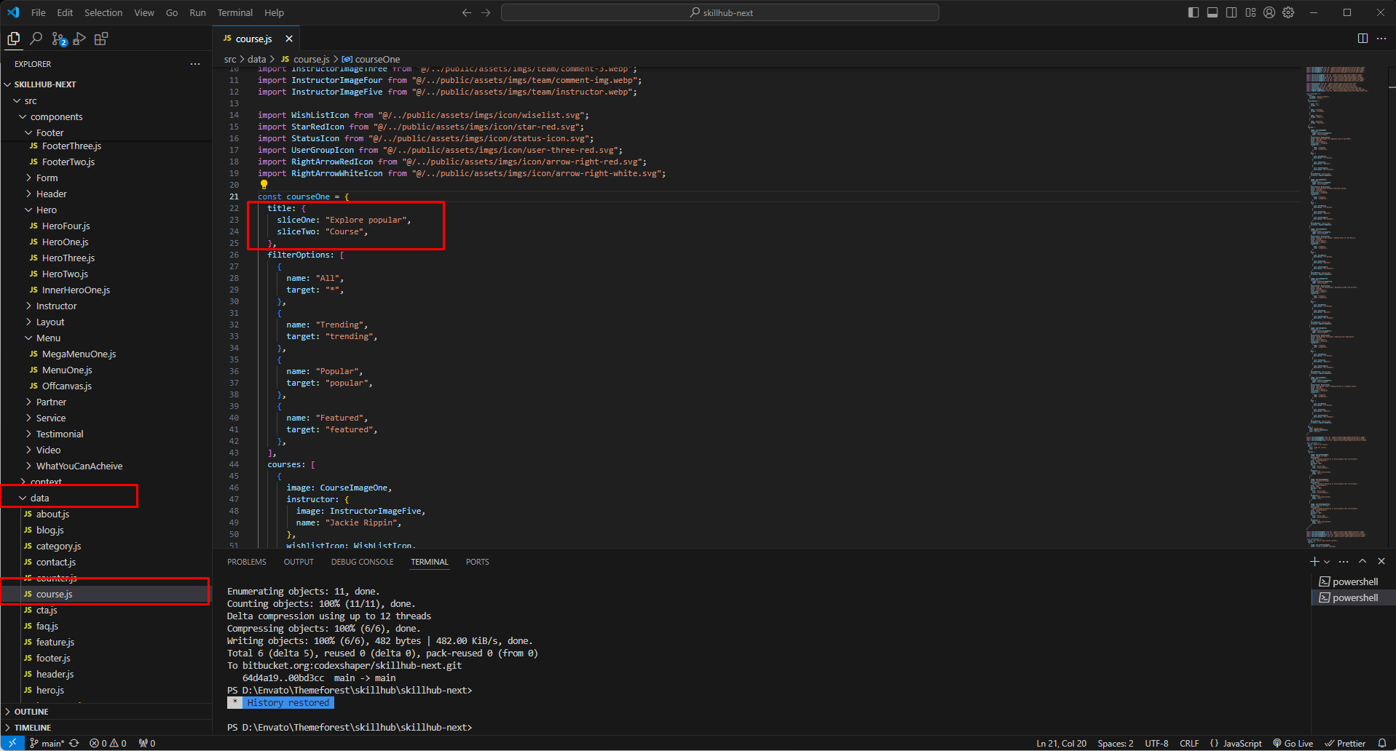Open the Help menu
Viewport: 1396px width, 751px height.
(274, 12)
